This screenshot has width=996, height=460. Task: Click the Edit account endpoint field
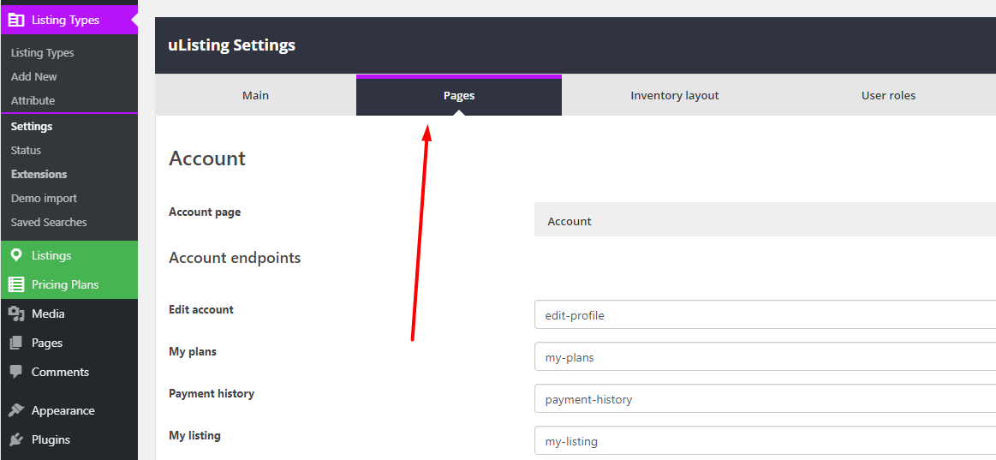(764, 315)
